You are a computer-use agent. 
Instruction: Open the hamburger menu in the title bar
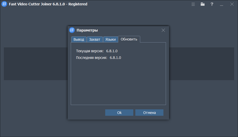pyautogui.click(x=193, y=4)
